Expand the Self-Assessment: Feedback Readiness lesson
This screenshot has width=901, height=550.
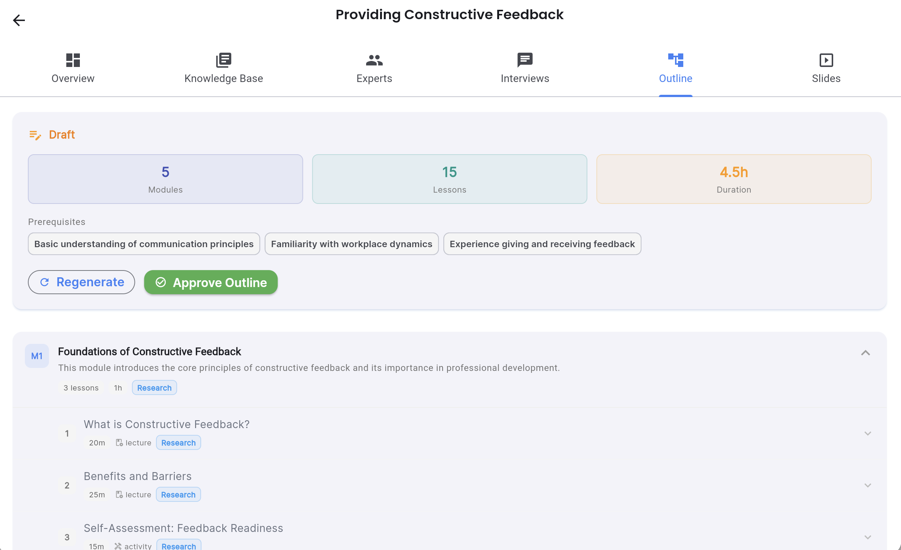(x=868, y=537)
